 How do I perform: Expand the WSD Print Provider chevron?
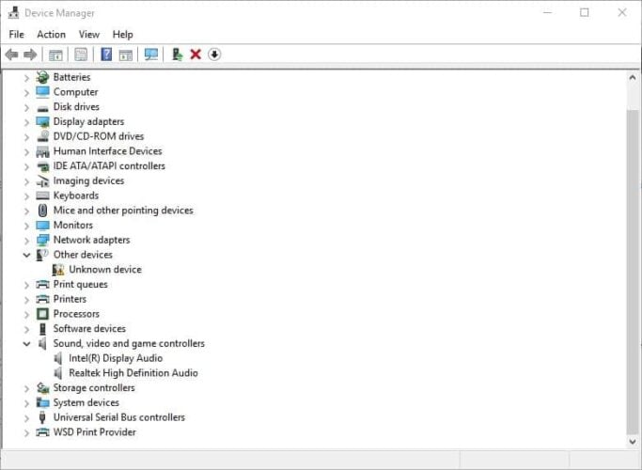[26, 432]
